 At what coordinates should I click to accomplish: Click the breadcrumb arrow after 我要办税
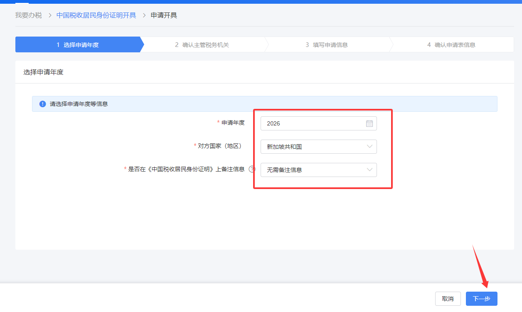(49, 15)
